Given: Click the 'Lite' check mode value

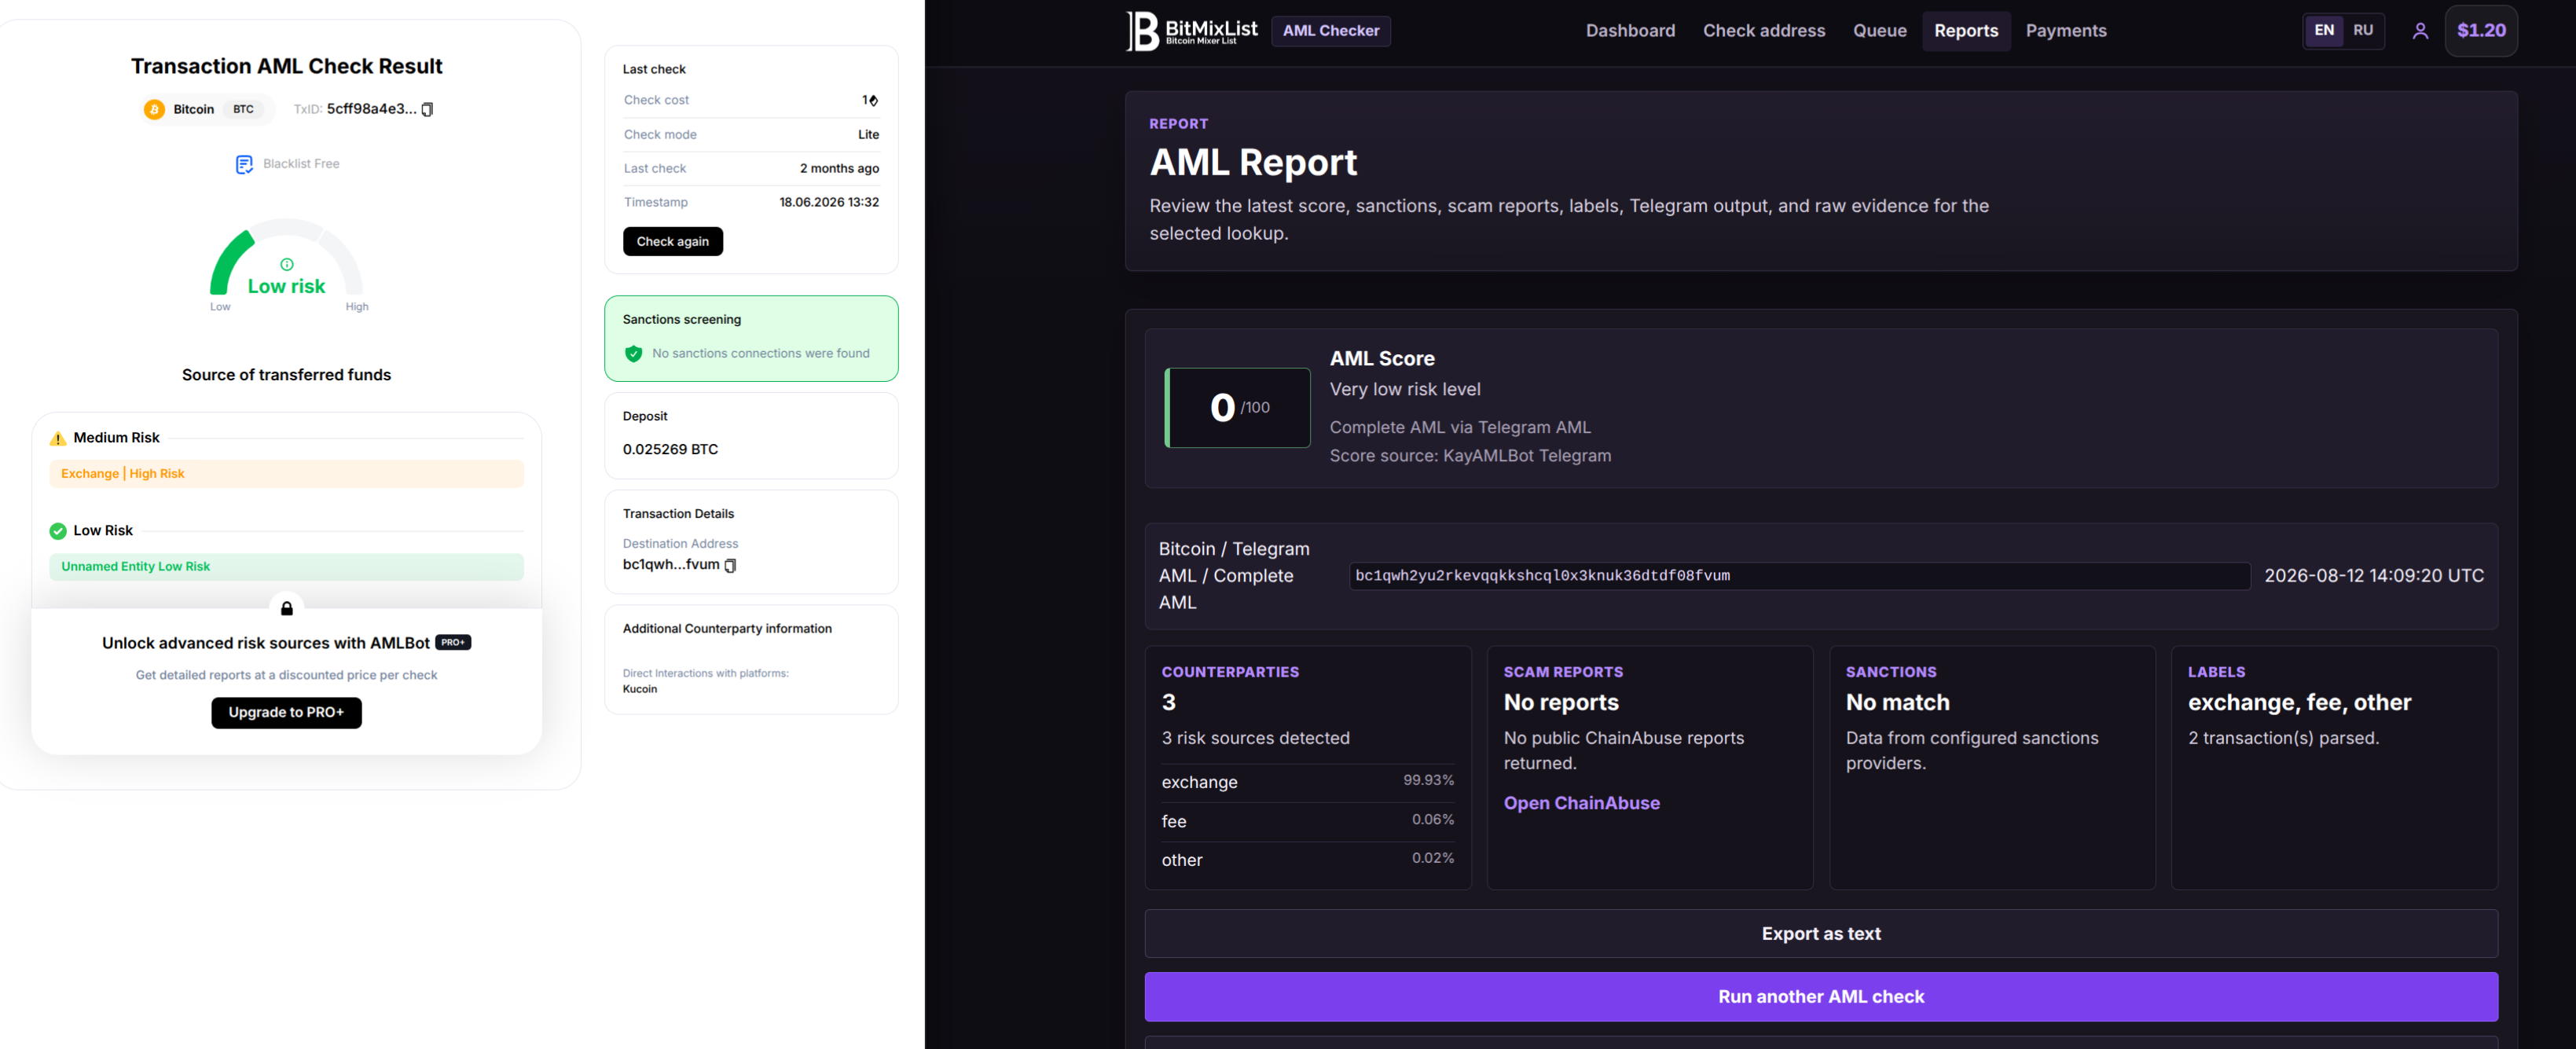Looking at the screenshot, I should coord(868,135).
